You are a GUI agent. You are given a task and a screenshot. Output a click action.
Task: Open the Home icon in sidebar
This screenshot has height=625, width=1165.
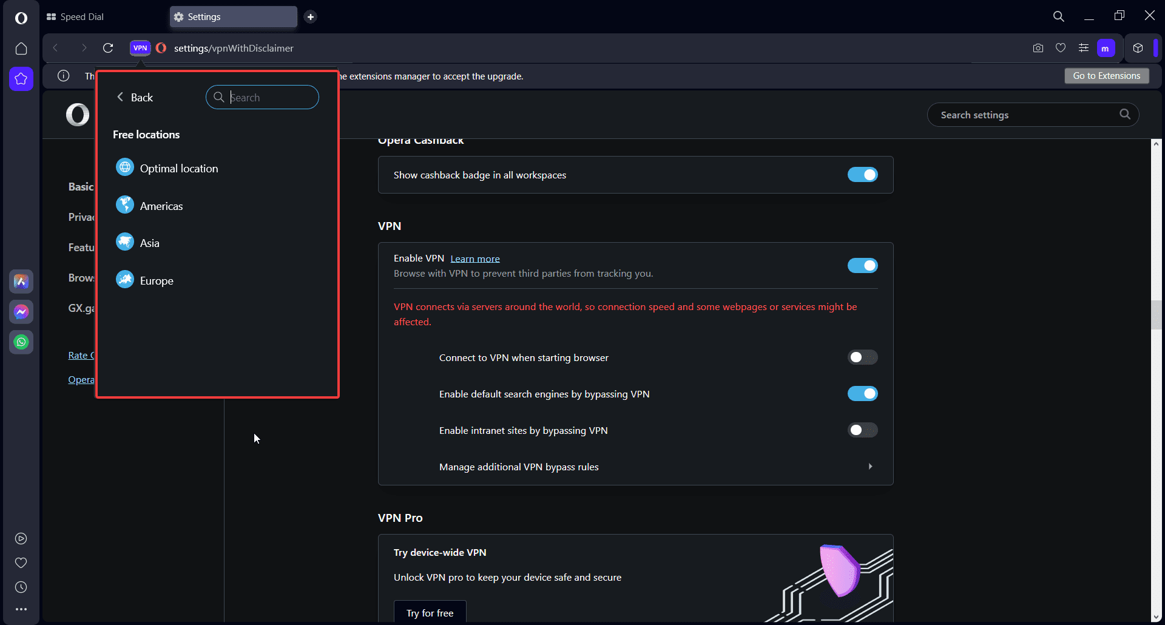(x=21, y=49)
